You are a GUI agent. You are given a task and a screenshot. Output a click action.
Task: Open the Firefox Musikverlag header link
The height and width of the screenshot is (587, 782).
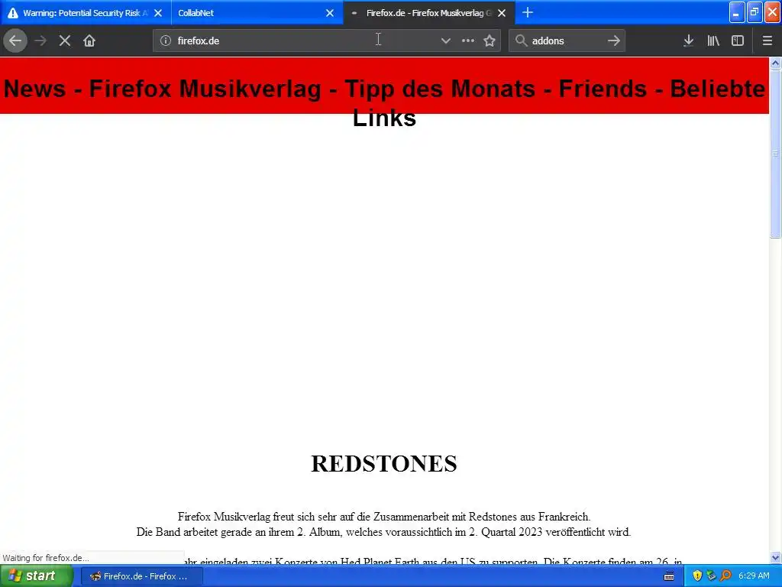pos(205,89)
